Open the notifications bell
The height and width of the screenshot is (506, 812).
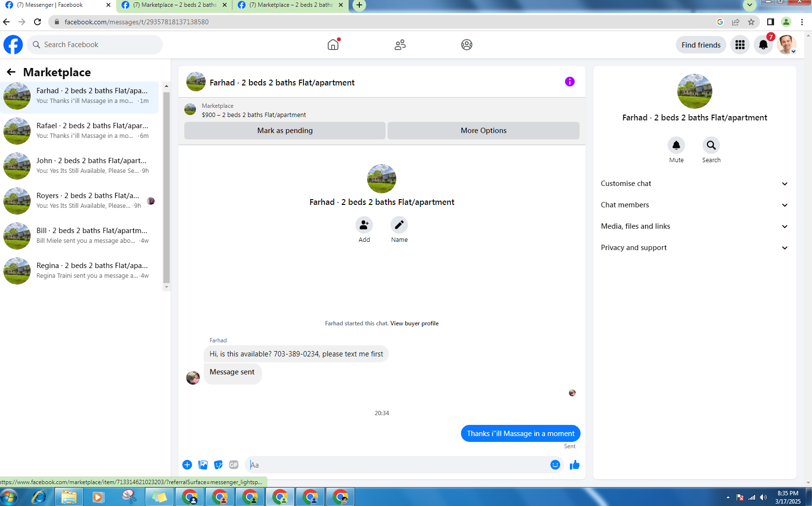pos(763,45)
